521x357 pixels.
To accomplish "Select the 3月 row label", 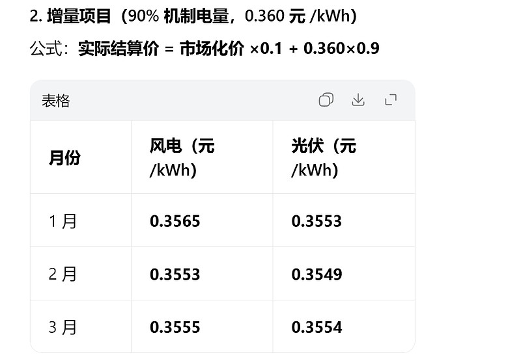I will coord(63,327).
